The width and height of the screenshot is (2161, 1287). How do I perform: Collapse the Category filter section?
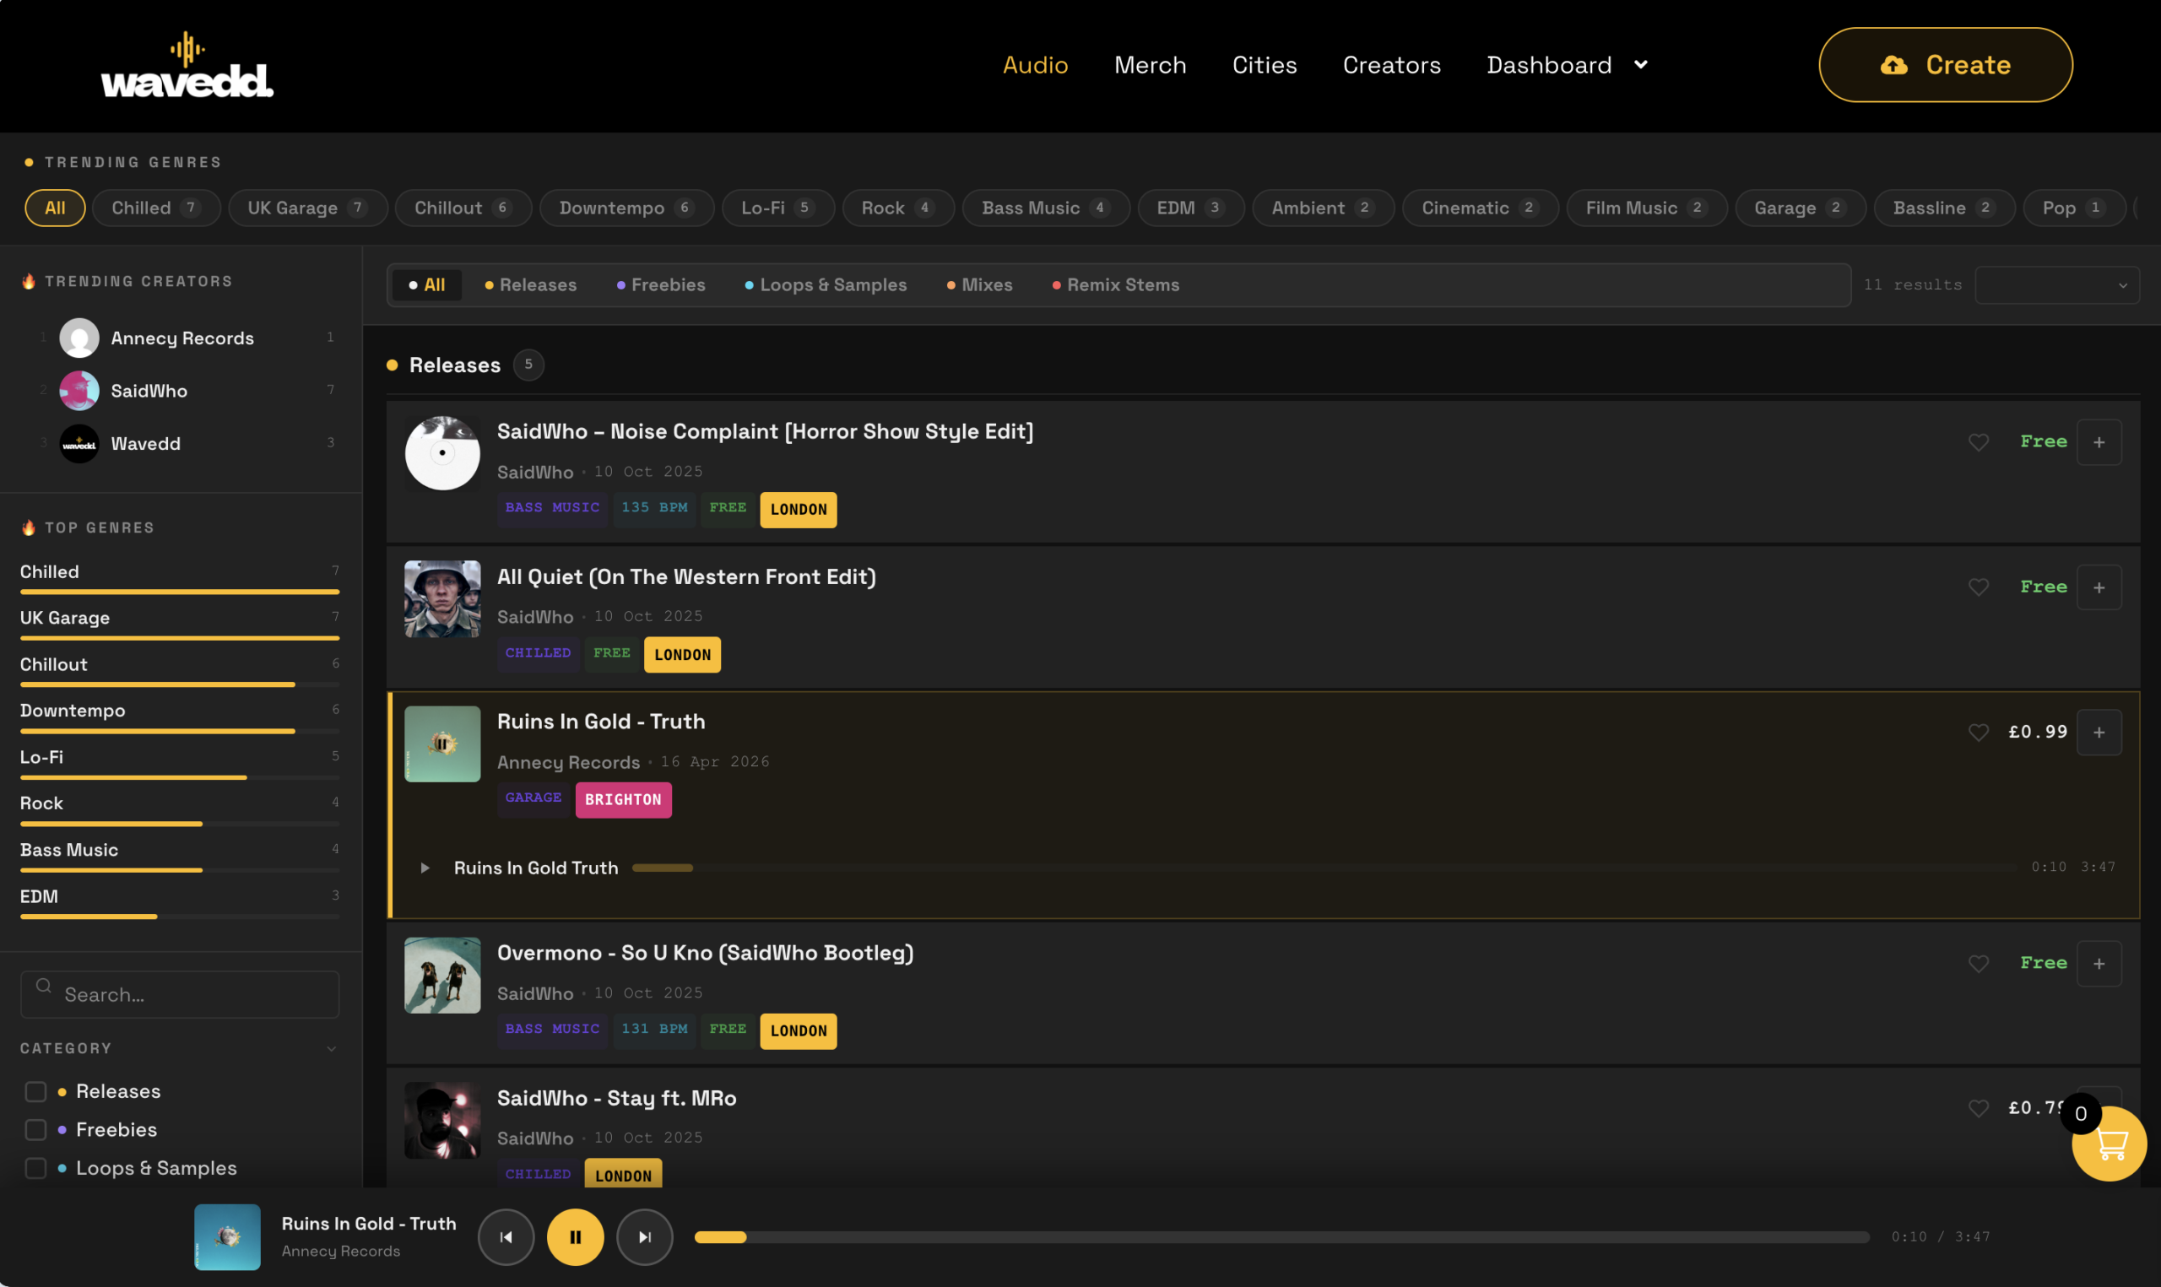pos(331,1048)
